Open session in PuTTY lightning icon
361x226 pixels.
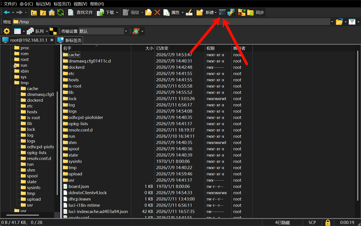231,12
